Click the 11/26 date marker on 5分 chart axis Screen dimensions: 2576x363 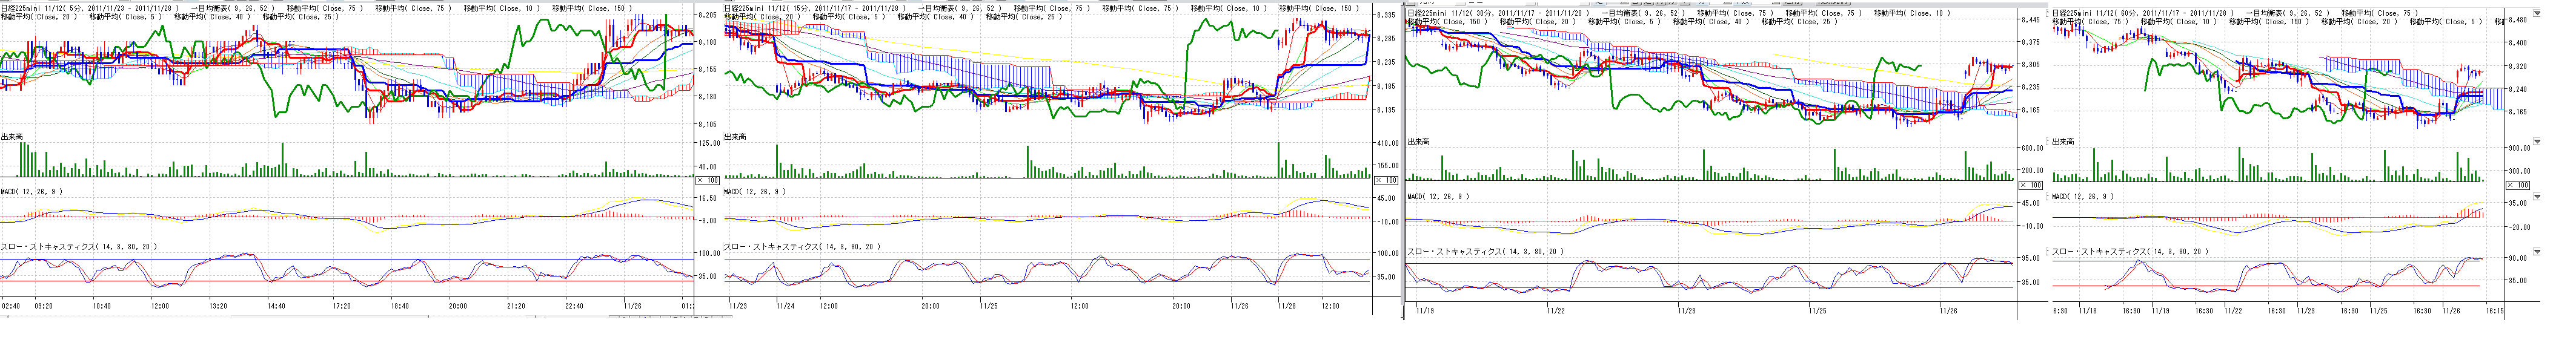point(632,306)
